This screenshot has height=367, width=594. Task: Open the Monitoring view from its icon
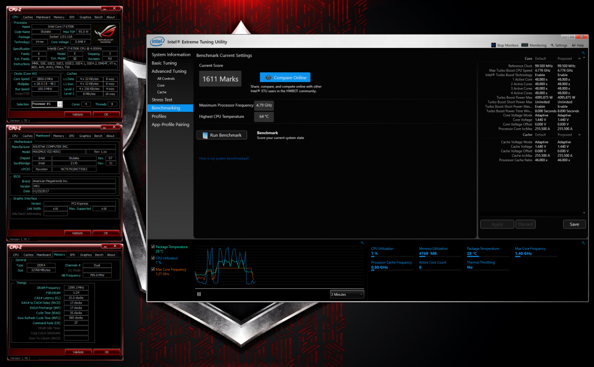525,45
